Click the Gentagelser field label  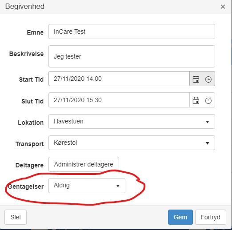click(26, 186)
